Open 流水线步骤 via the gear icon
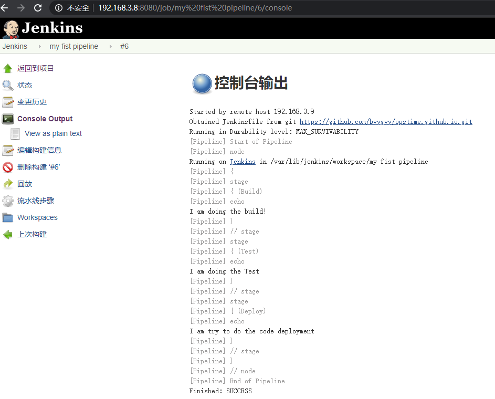Viewport: 495px width, 399px height. coord(9,201)
